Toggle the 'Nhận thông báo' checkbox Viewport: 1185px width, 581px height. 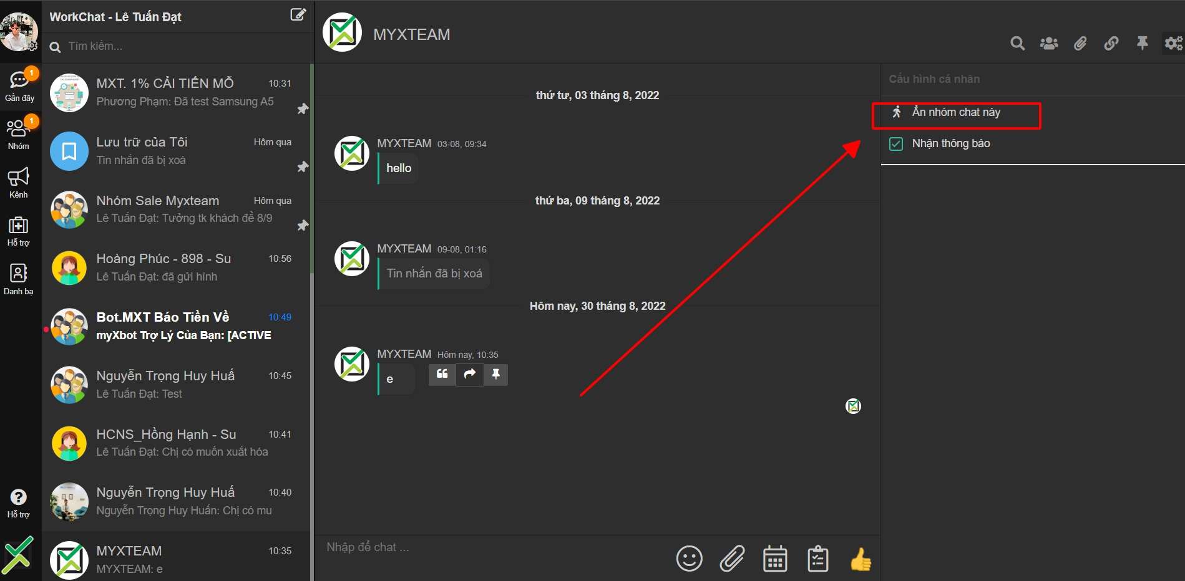tap(896, 144)
